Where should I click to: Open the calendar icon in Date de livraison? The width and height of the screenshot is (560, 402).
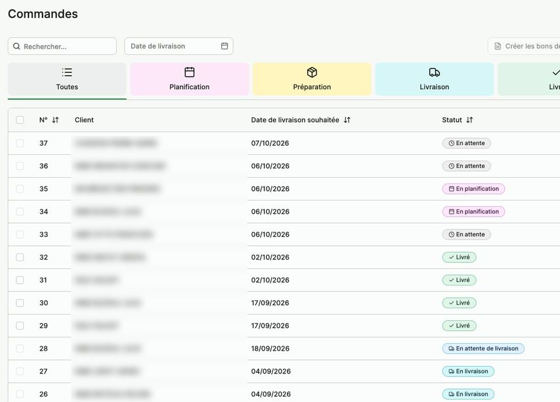point(224,46)
